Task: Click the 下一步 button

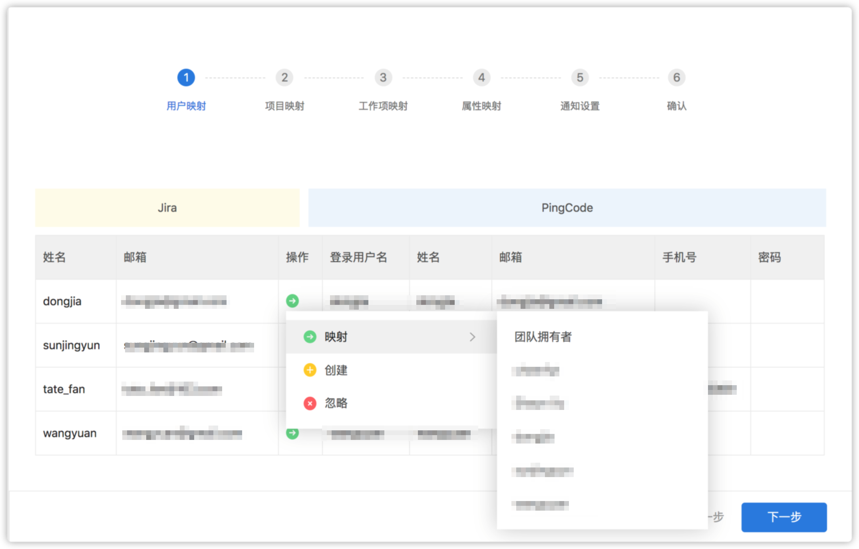Action: pos(784,517)
